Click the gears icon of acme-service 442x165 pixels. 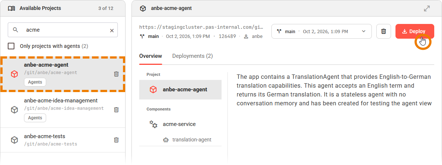[x=153, y=124]
